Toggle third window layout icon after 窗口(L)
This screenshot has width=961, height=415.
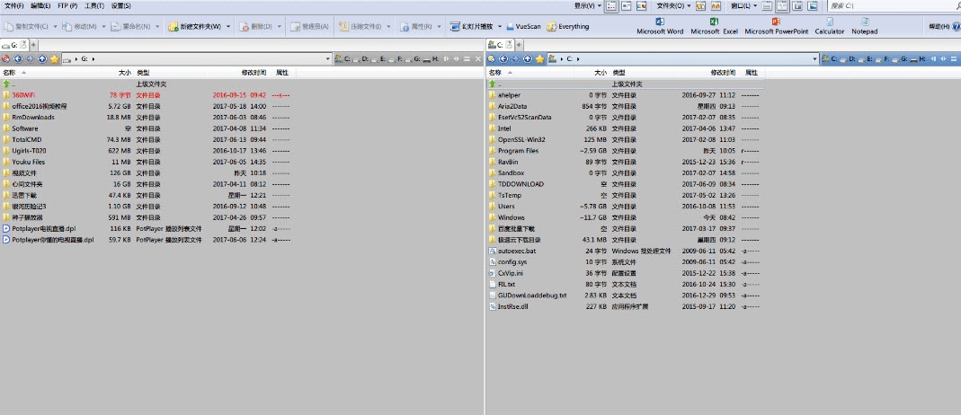797,6
